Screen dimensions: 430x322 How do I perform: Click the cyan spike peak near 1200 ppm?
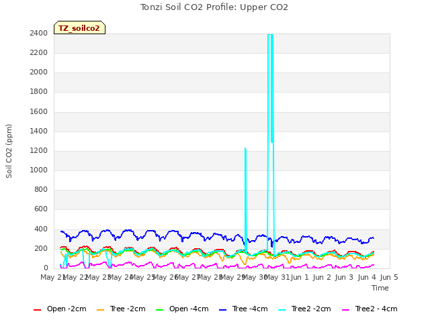point(245,149)
